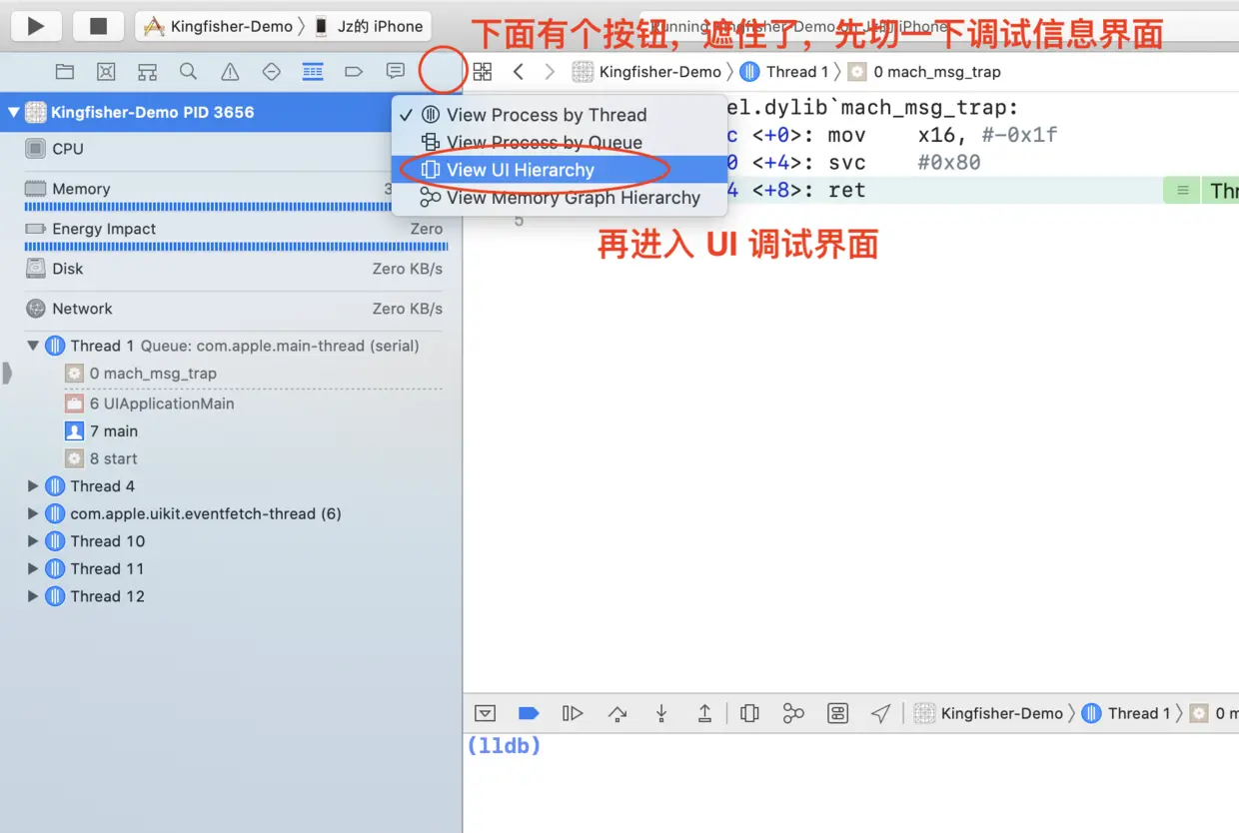Go back with the jump bar left chevron
Image resolution: width=1239 pixels, height=833 pixels.
[x=518, y=72]
